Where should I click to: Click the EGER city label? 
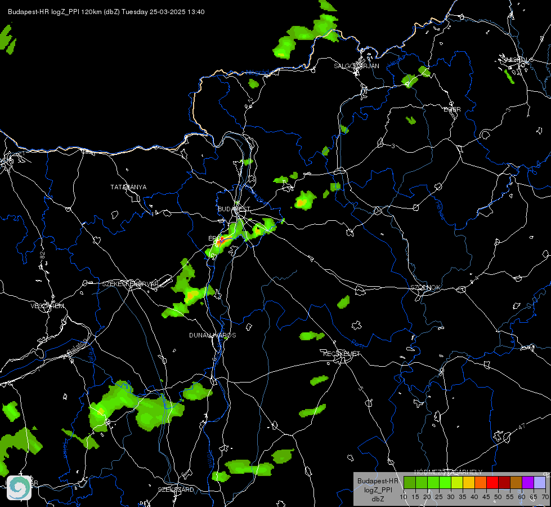453,109
